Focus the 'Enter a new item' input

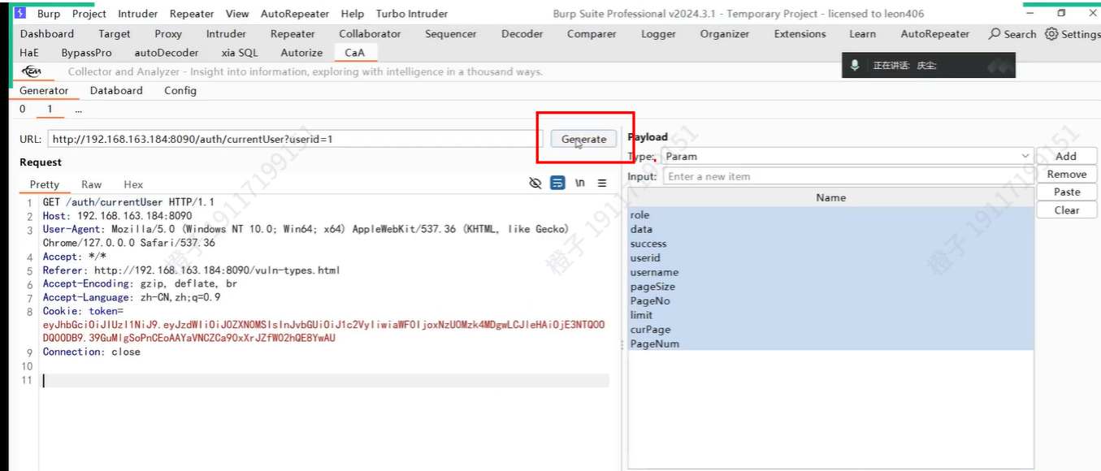point(848,176)
